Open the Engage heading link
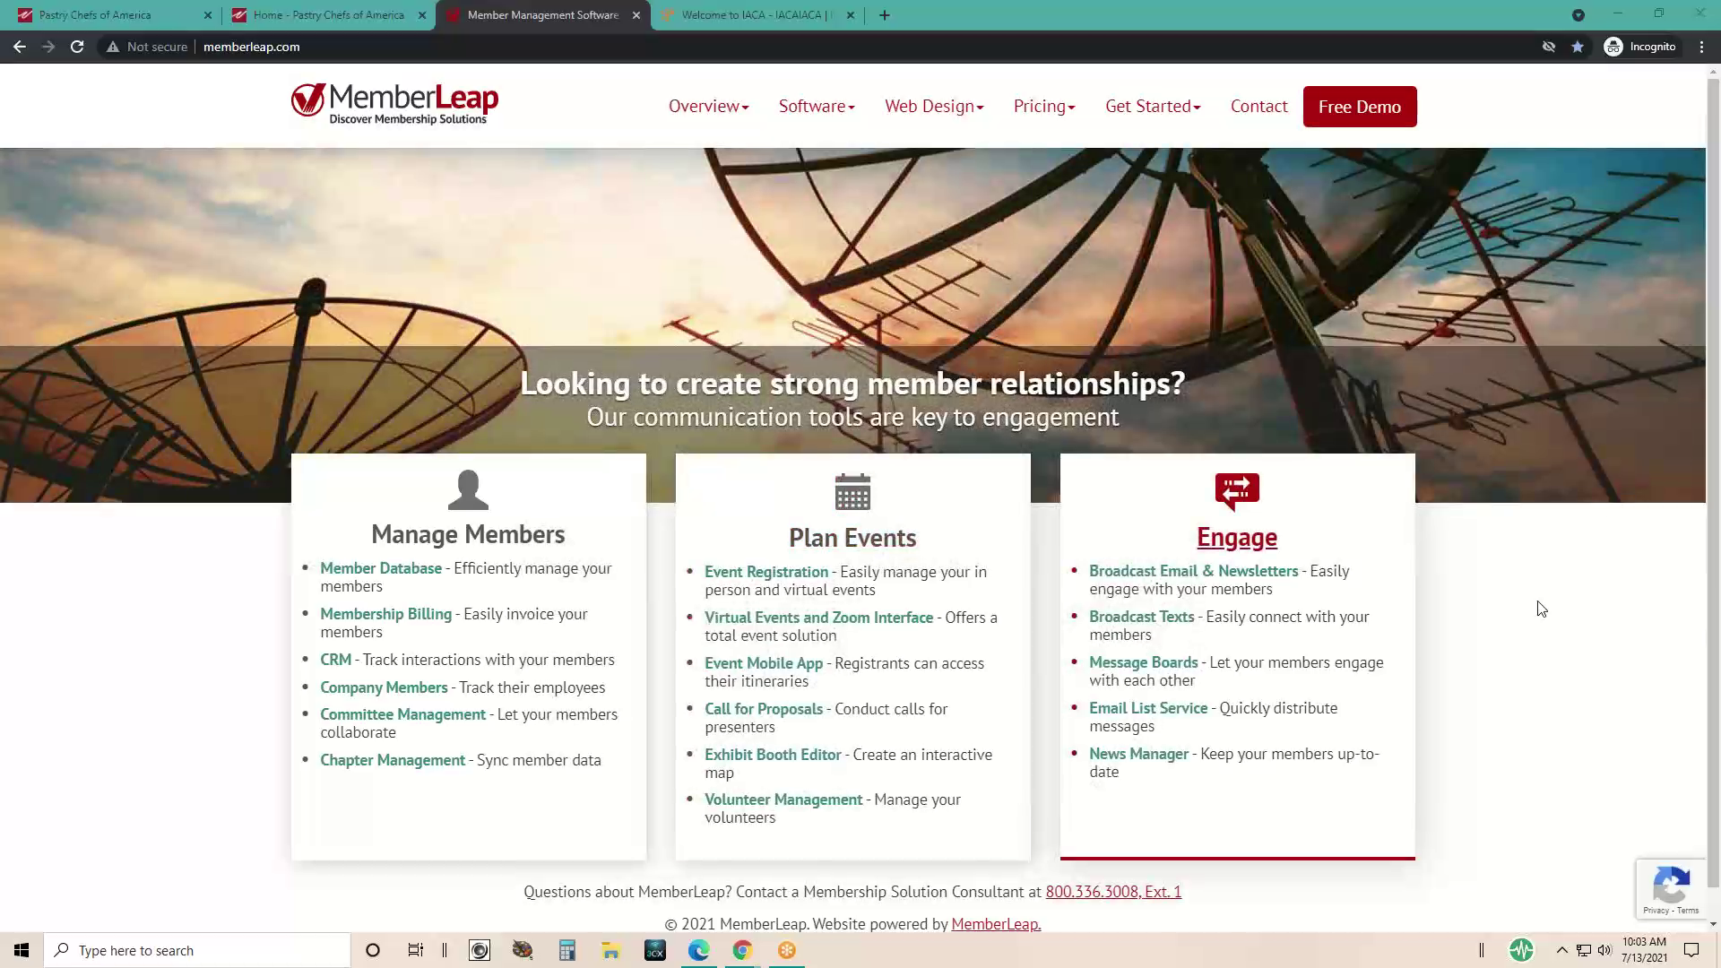1721x968 pixels. [x=1237, y=537]
